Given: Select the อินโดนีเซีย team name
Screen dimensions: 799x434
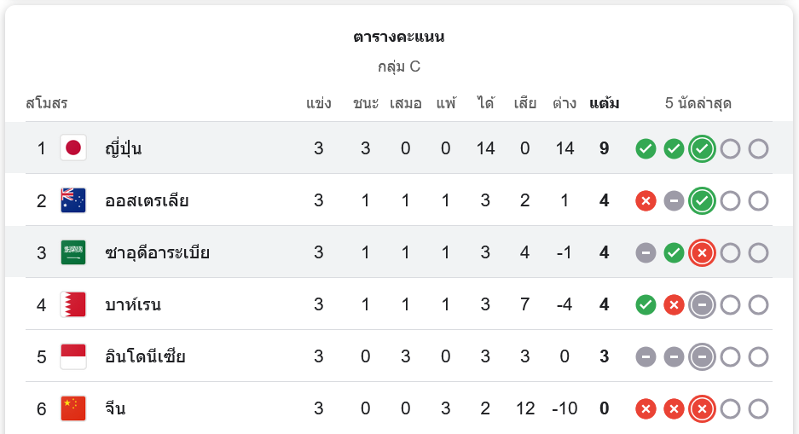Looking at the screenshot, I should [145, 356].
